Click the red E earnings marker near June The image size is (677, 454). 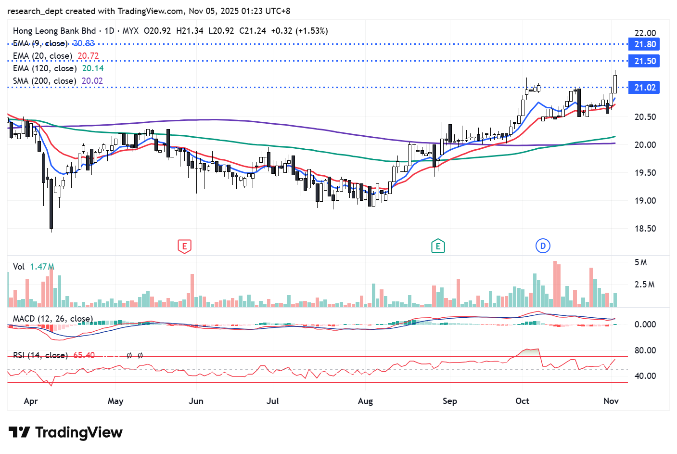pos(184,246)
